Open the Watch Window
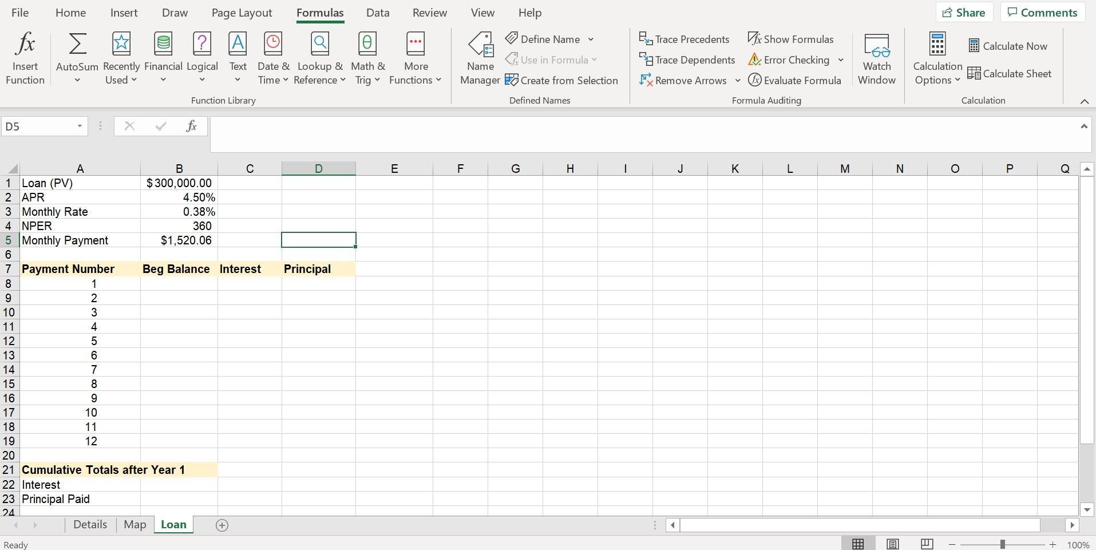The height and width of the screenshot is (550, 1096). pos(876,58)
